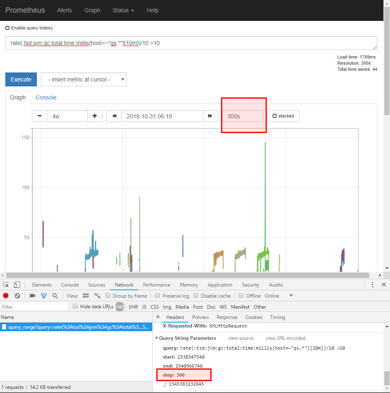Open the network filter bar
Image resolution: width=390 pixels, height=393 pixels.
44,296
